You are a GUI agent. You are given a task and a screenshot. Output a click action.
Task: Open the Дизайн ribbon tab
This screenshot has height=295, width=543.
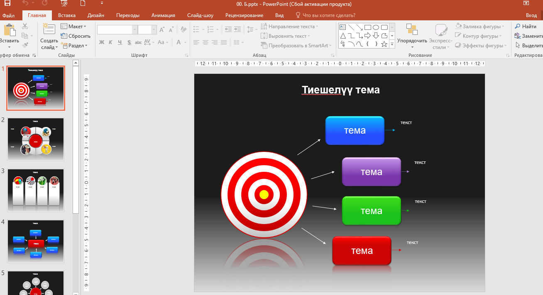[x=96, y=15]
